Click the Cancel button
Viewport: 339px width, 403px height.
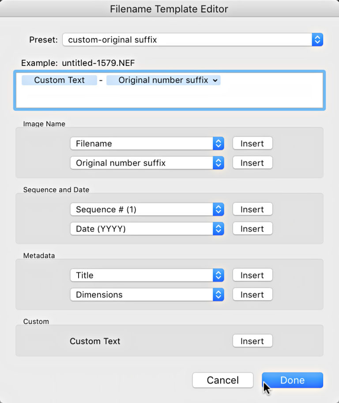[222, 380]
